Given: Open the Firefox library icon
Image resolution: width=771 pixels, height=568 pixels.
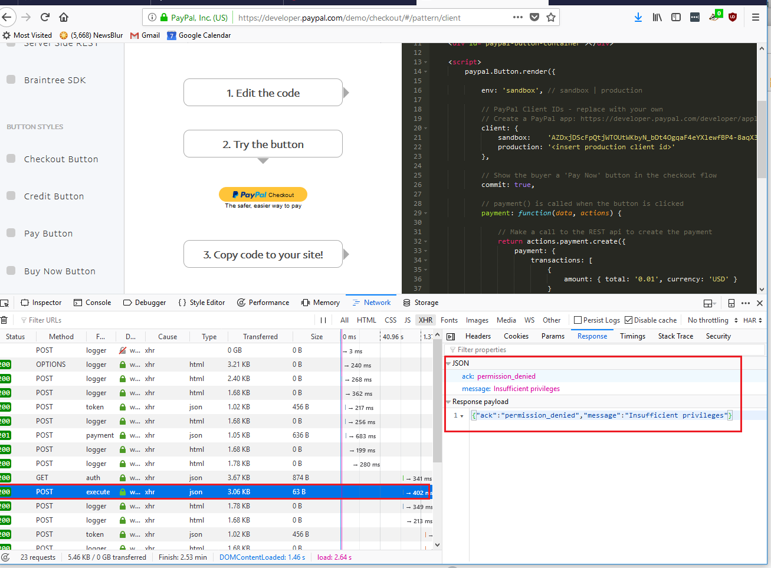Looking at the screenshot, I should click(657, 17).
